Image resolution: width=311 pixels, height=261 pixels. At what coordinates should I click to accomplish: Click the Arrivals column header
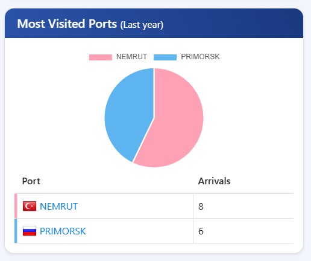[x=214, y=181]
